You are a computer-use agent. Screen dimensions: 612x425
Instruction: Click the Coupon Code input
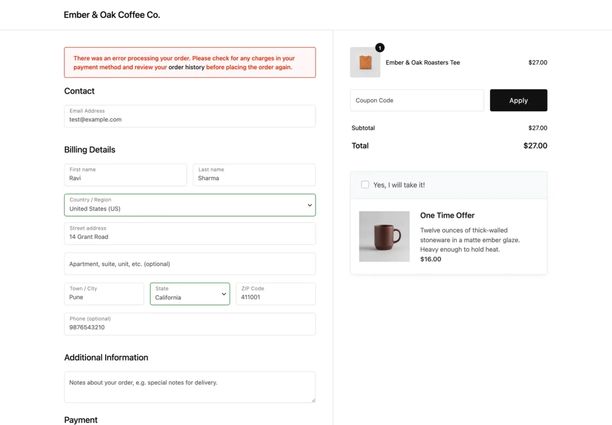pyautogui.click(x=417, y=100)
